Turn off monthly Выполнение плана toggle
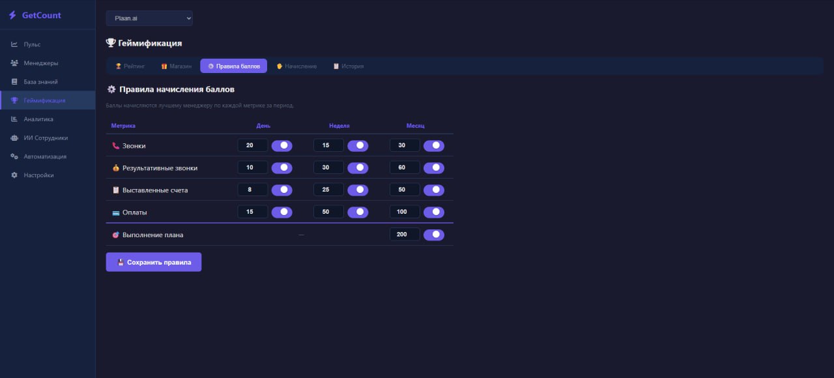 (434, 235)
